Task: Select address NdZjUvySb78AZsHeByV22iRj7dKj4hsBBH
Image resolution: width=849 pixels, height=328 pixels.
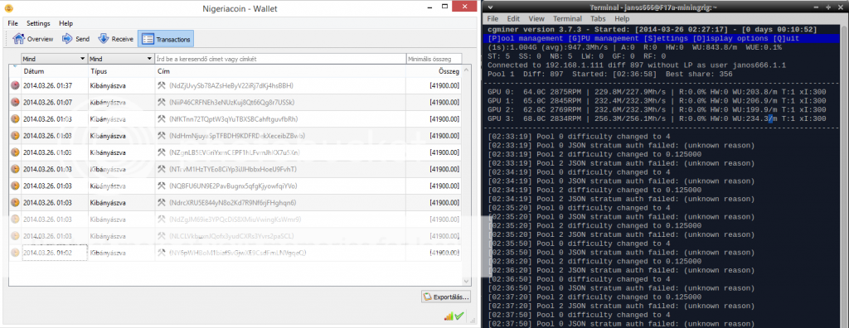Action: (x=232, y=85)
